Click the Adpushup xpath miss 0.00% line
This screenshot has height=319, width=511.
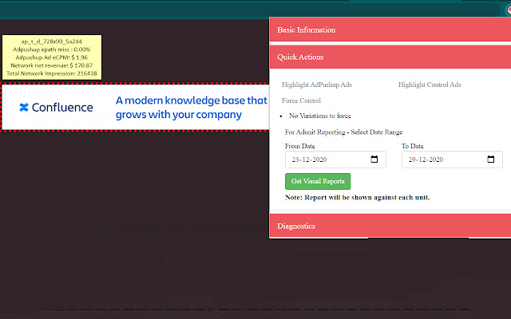pyautogui.click(x=51, y=49)
